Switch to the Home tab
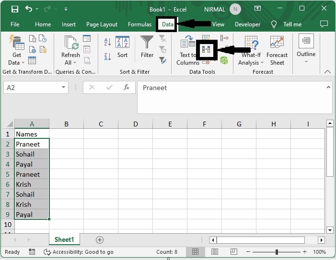 43,24
